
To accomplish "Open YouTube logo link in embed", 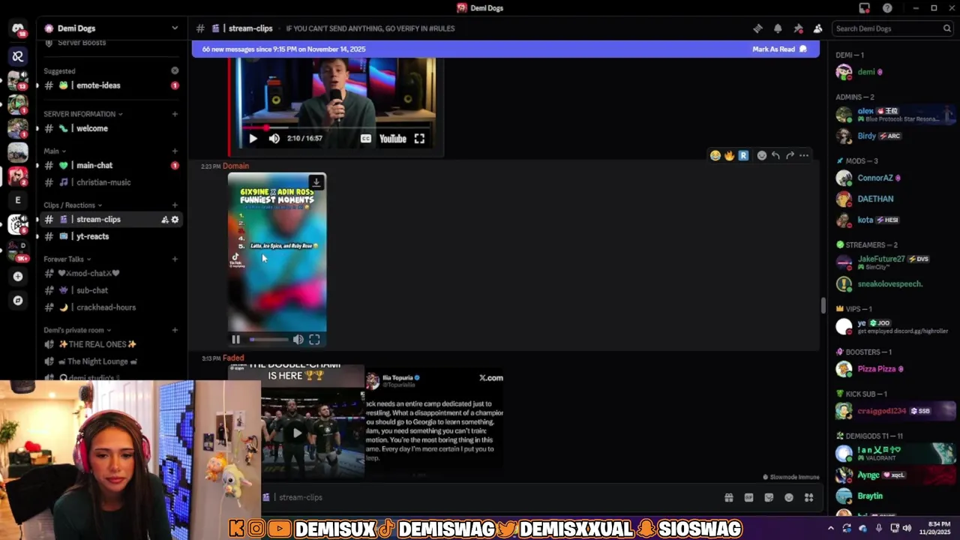I will click(x=392, y=139).
